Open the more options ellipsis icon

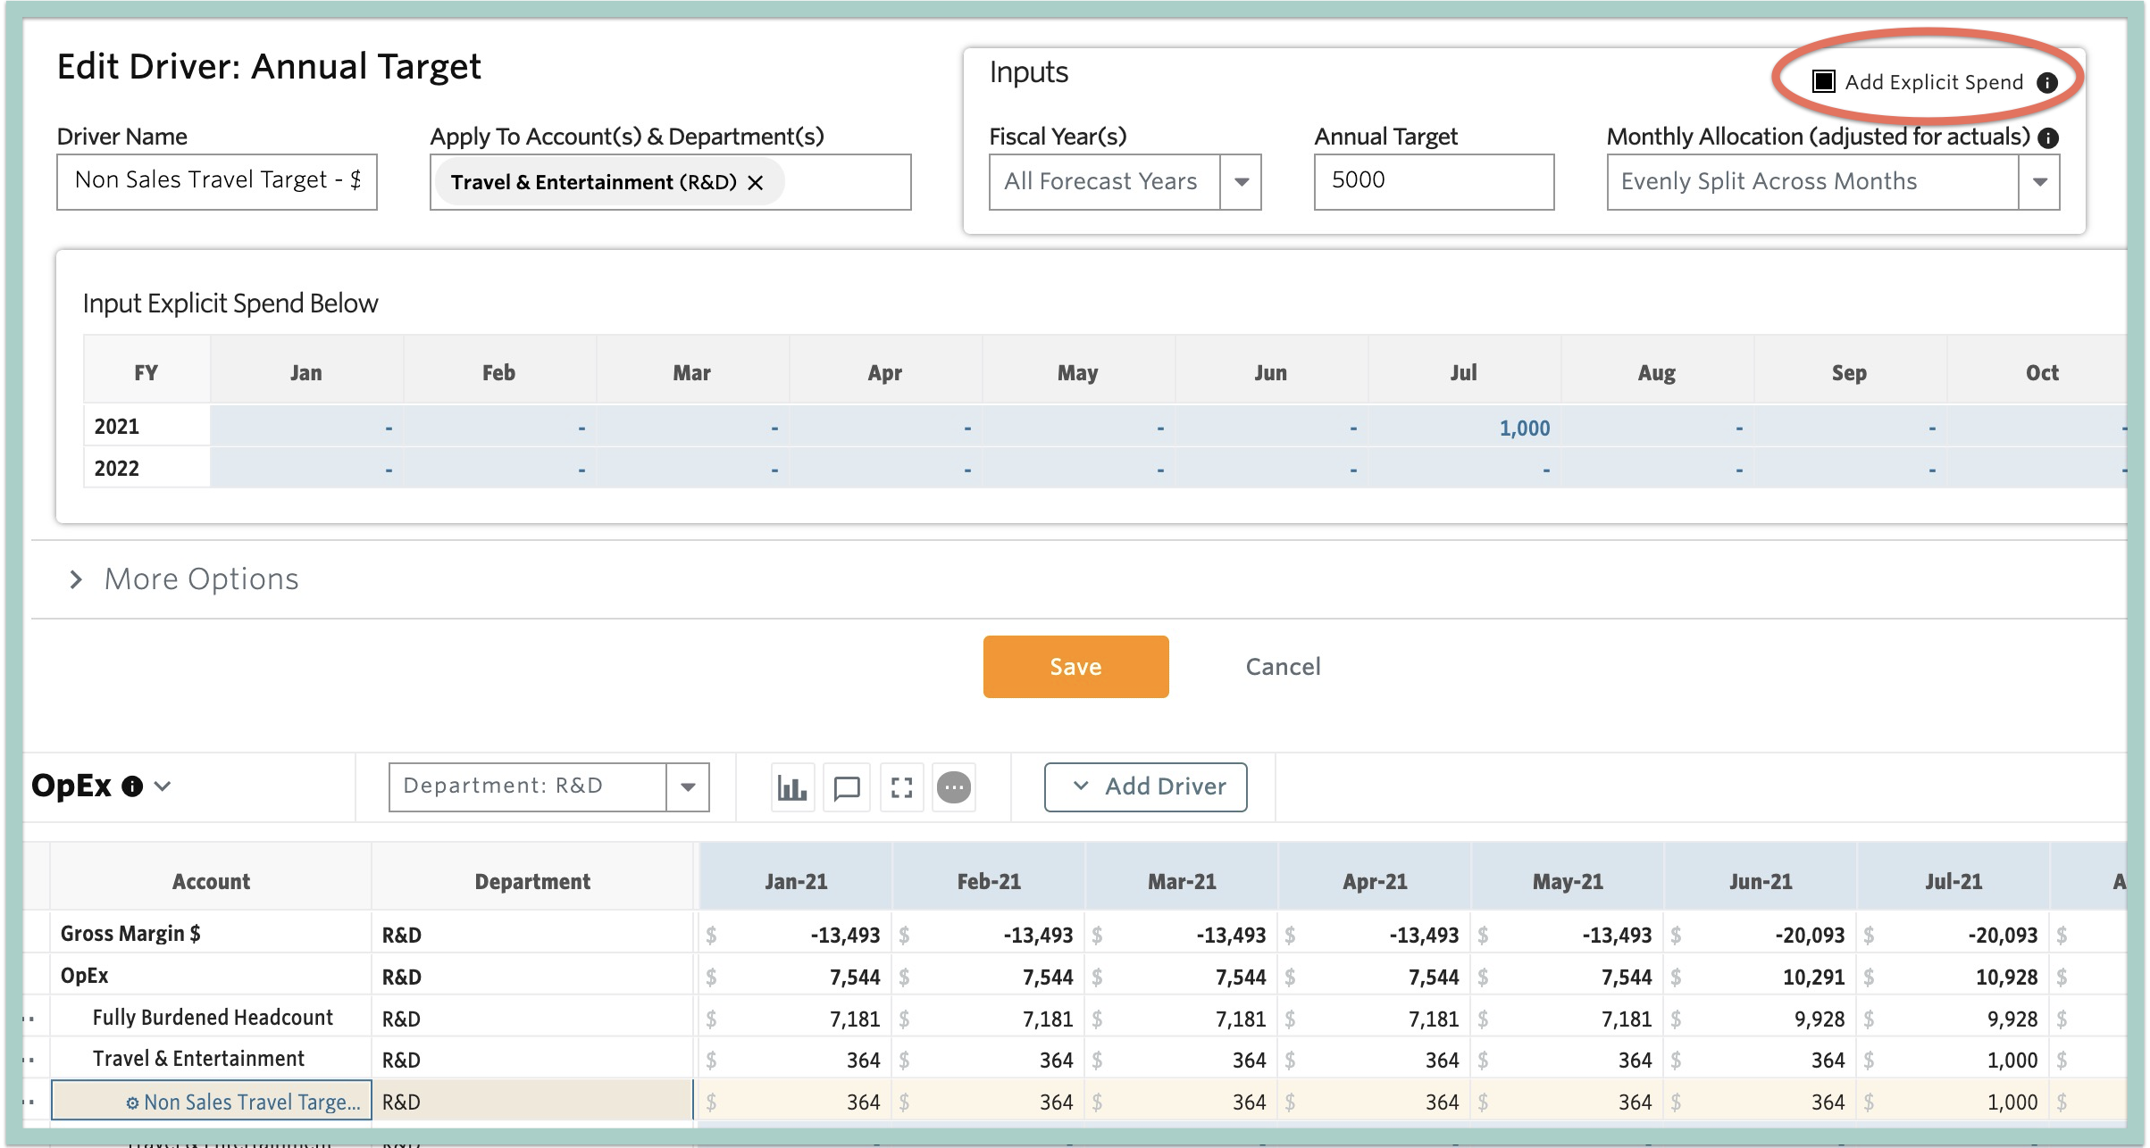point(954,787)
